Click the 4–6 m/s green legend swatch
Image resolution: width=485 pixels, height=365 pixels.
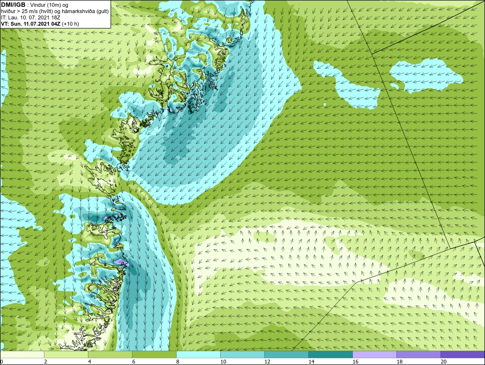(110, 354)
